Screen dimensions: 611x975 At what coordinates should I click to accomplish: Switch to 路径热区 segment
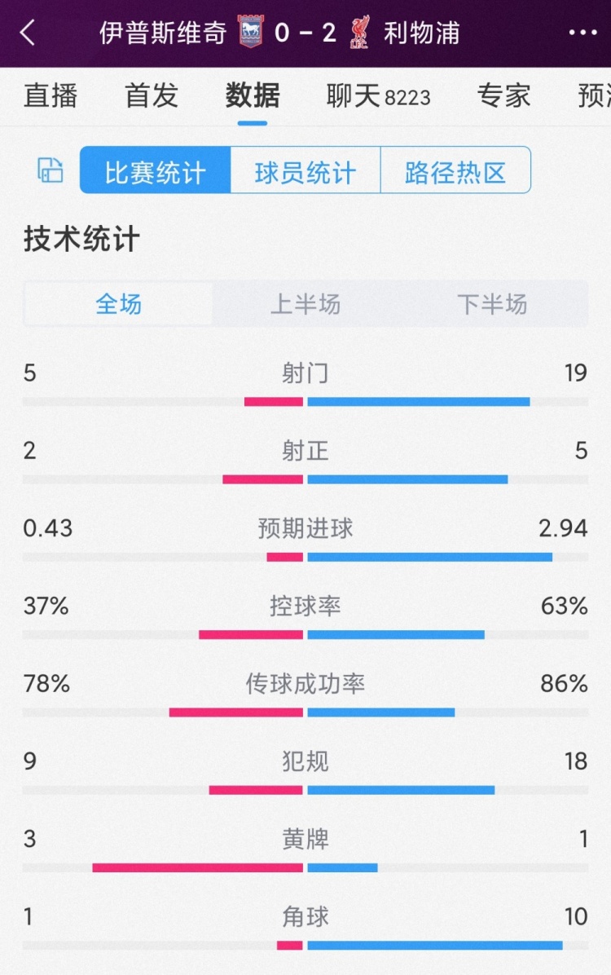click(x=455, y=170)
